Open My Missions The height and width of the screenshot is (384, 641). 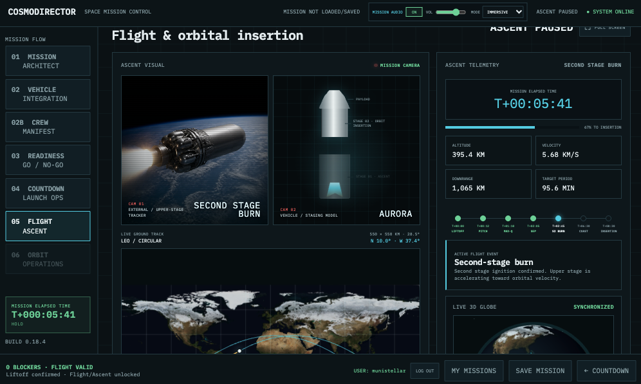click(474, 371)
